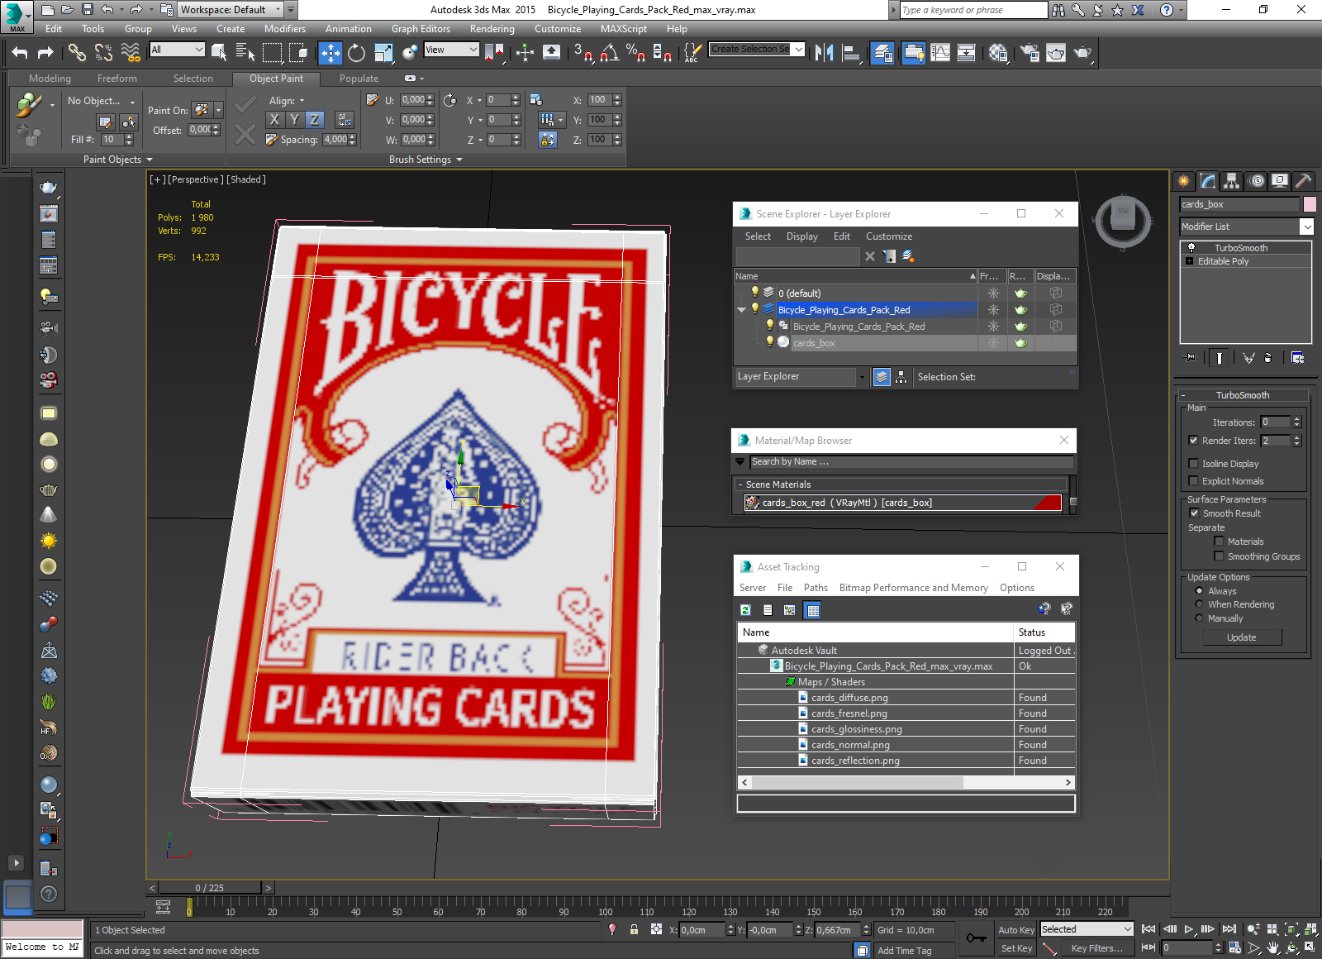Viewport: 1322px width, 959px height.
Task: Click the Redo arrow in main toolbar
Action: pyautogui.click(x=45, y=53)
